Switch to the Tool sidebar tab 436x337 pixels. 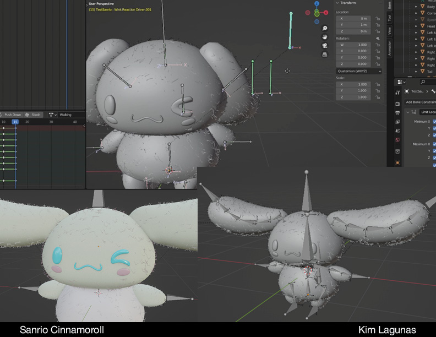(x=389, y=18)
